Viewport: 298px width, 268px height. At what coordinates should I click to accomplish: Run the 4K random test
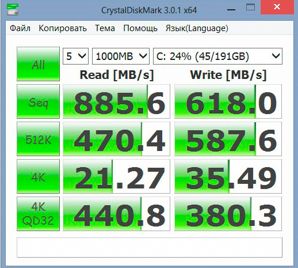tap(38, 176)
